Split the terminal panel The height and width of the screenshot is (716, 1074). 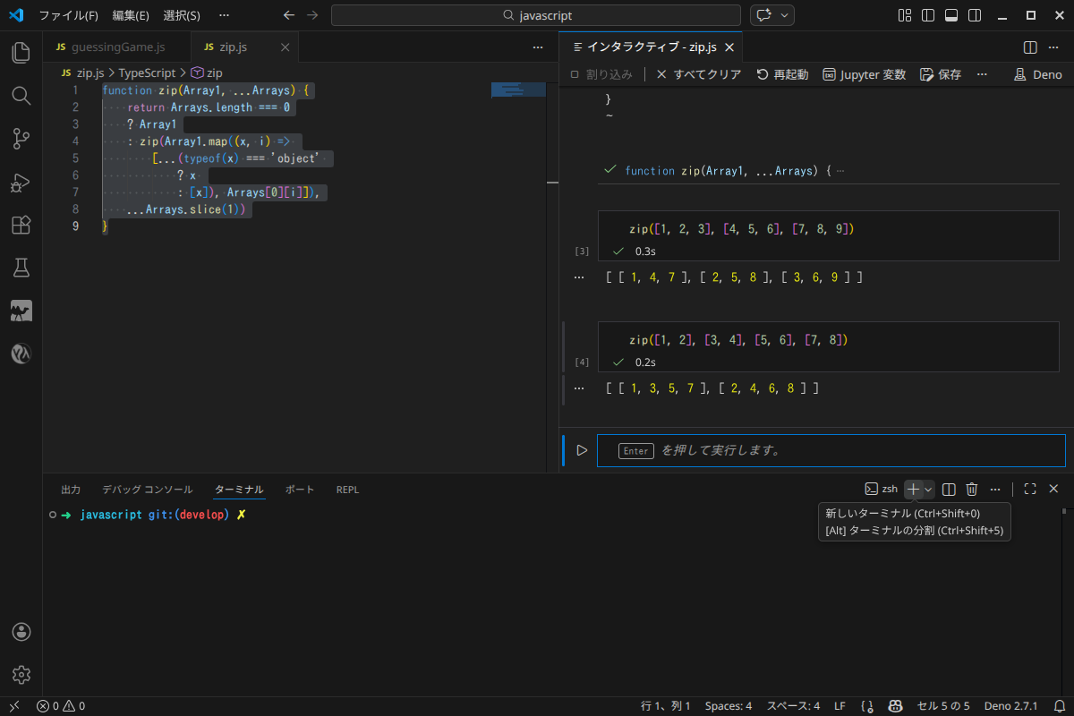[950, 489]
